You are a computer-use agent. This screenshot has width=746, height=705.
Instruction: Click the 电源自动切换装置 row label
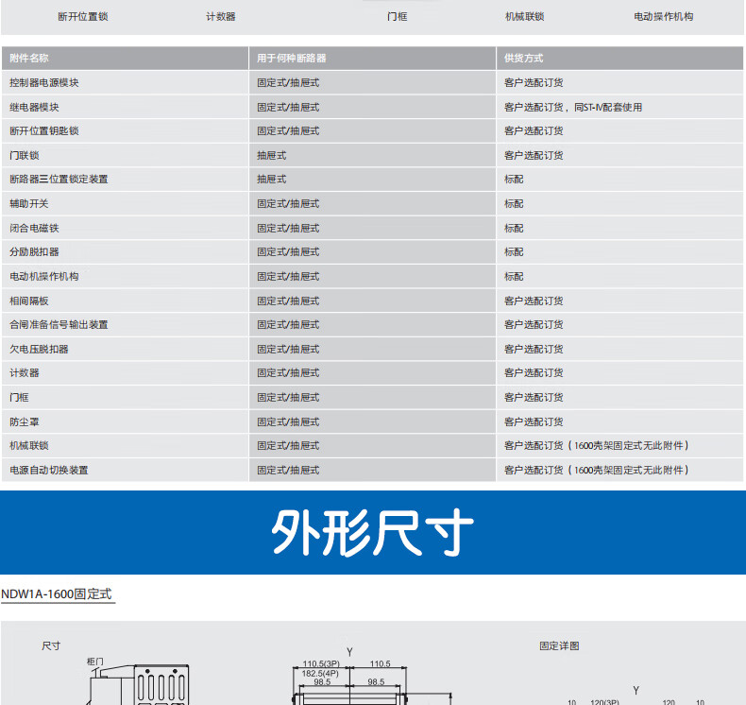[49, 470]
